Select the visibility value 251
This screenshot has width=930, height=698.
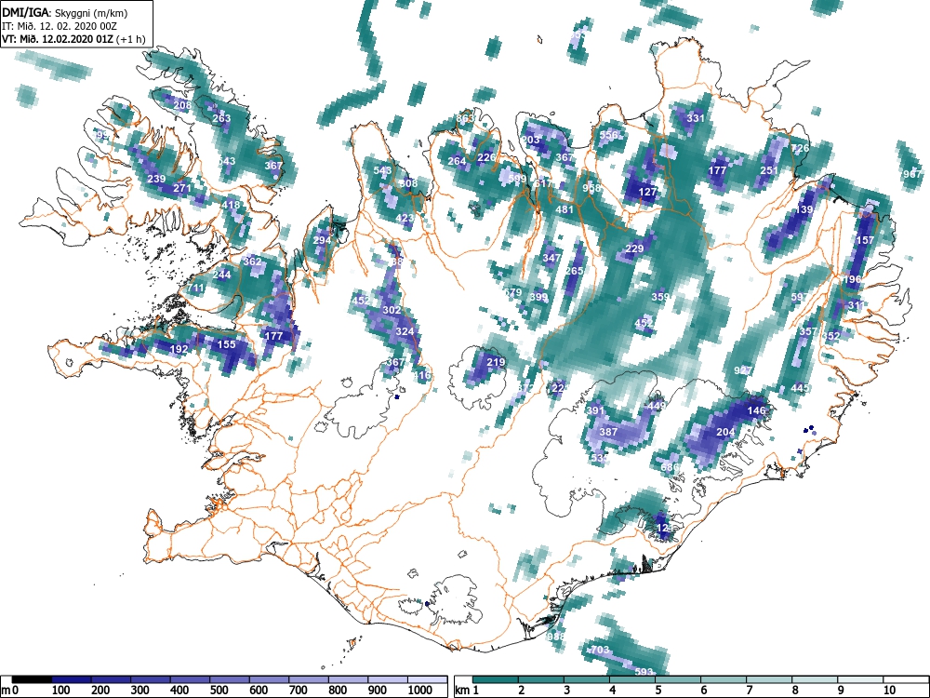(769, 170)
